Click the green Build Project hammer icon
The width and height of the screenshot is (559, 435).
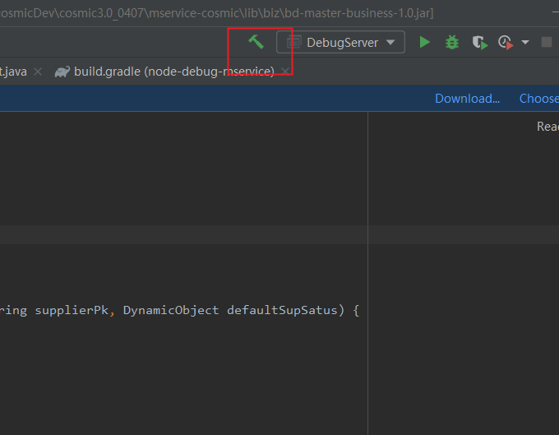pos(256,42)
